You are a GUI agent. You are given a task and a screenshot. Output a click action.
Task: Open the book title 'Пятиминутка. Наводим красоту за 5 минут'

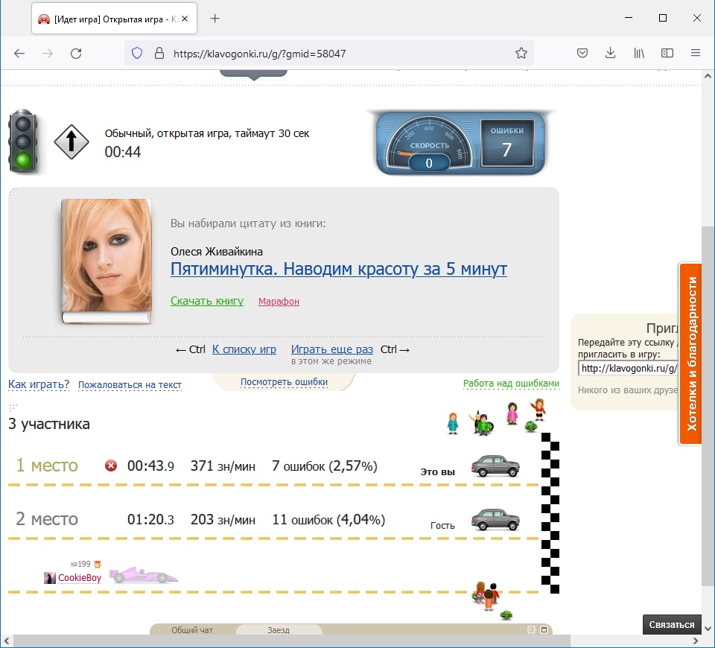(339, 269)
